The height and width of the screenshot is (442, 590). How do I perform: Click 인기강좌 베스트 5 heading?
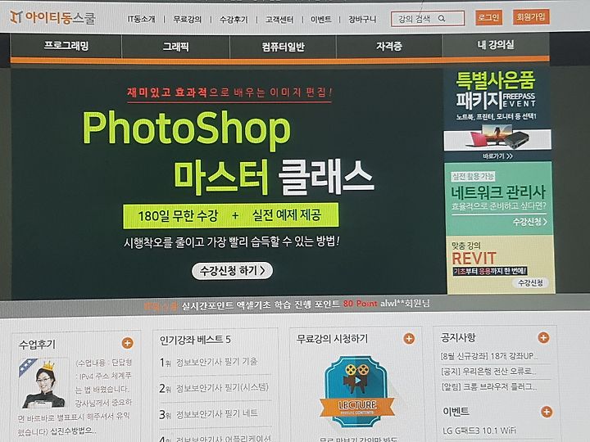[x=195, y=340]
